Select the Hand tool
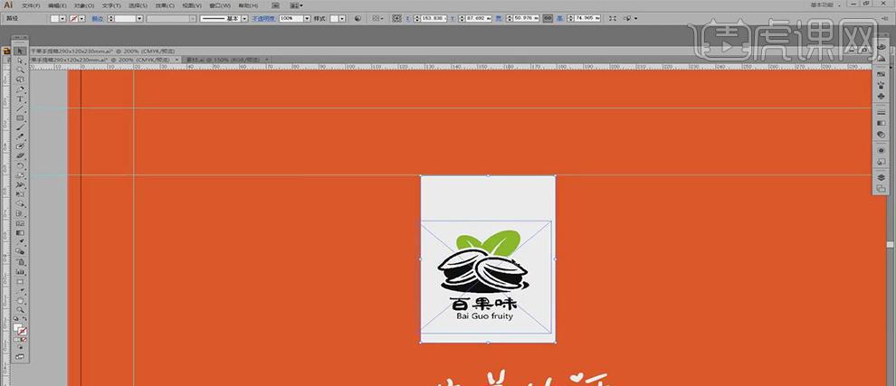 [20, 300]
